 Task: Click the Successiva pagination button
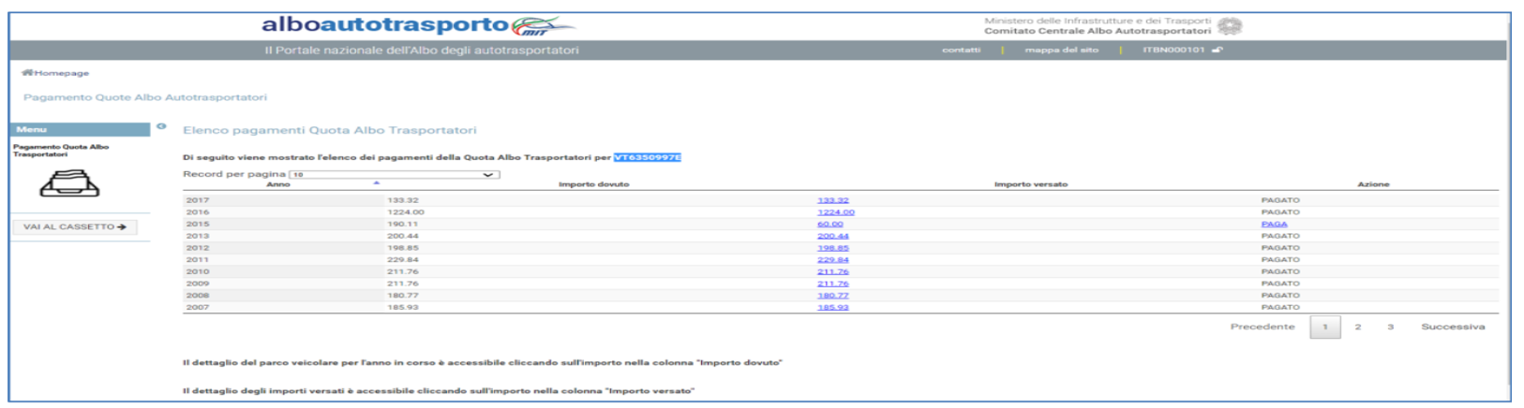point(1452,328)
